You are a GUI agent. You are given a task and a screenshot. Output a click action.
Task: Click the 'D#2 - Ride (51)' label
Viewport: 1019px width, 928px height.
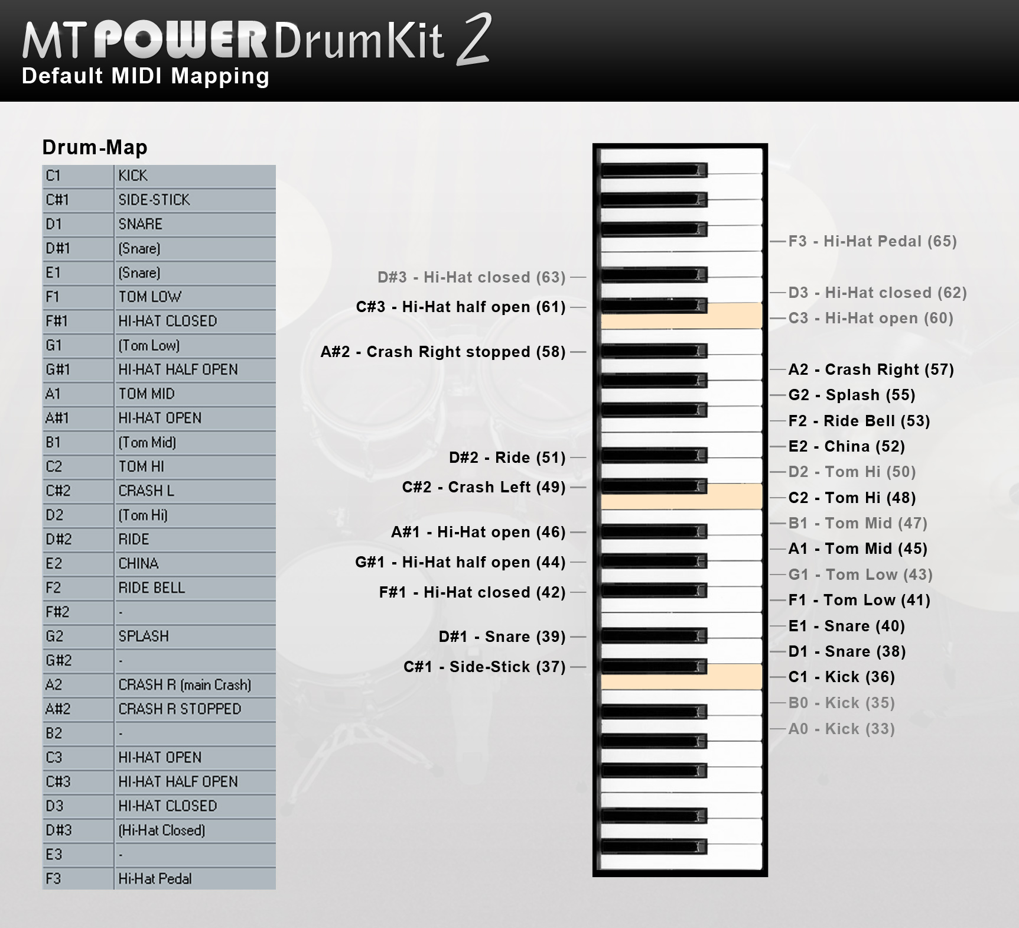pyautogui.click(x=507, y=457)
